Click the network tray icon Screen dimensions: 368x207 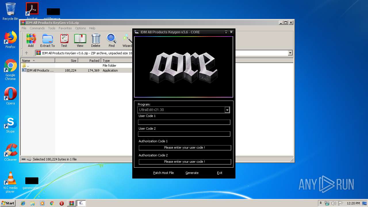point(327,203)
